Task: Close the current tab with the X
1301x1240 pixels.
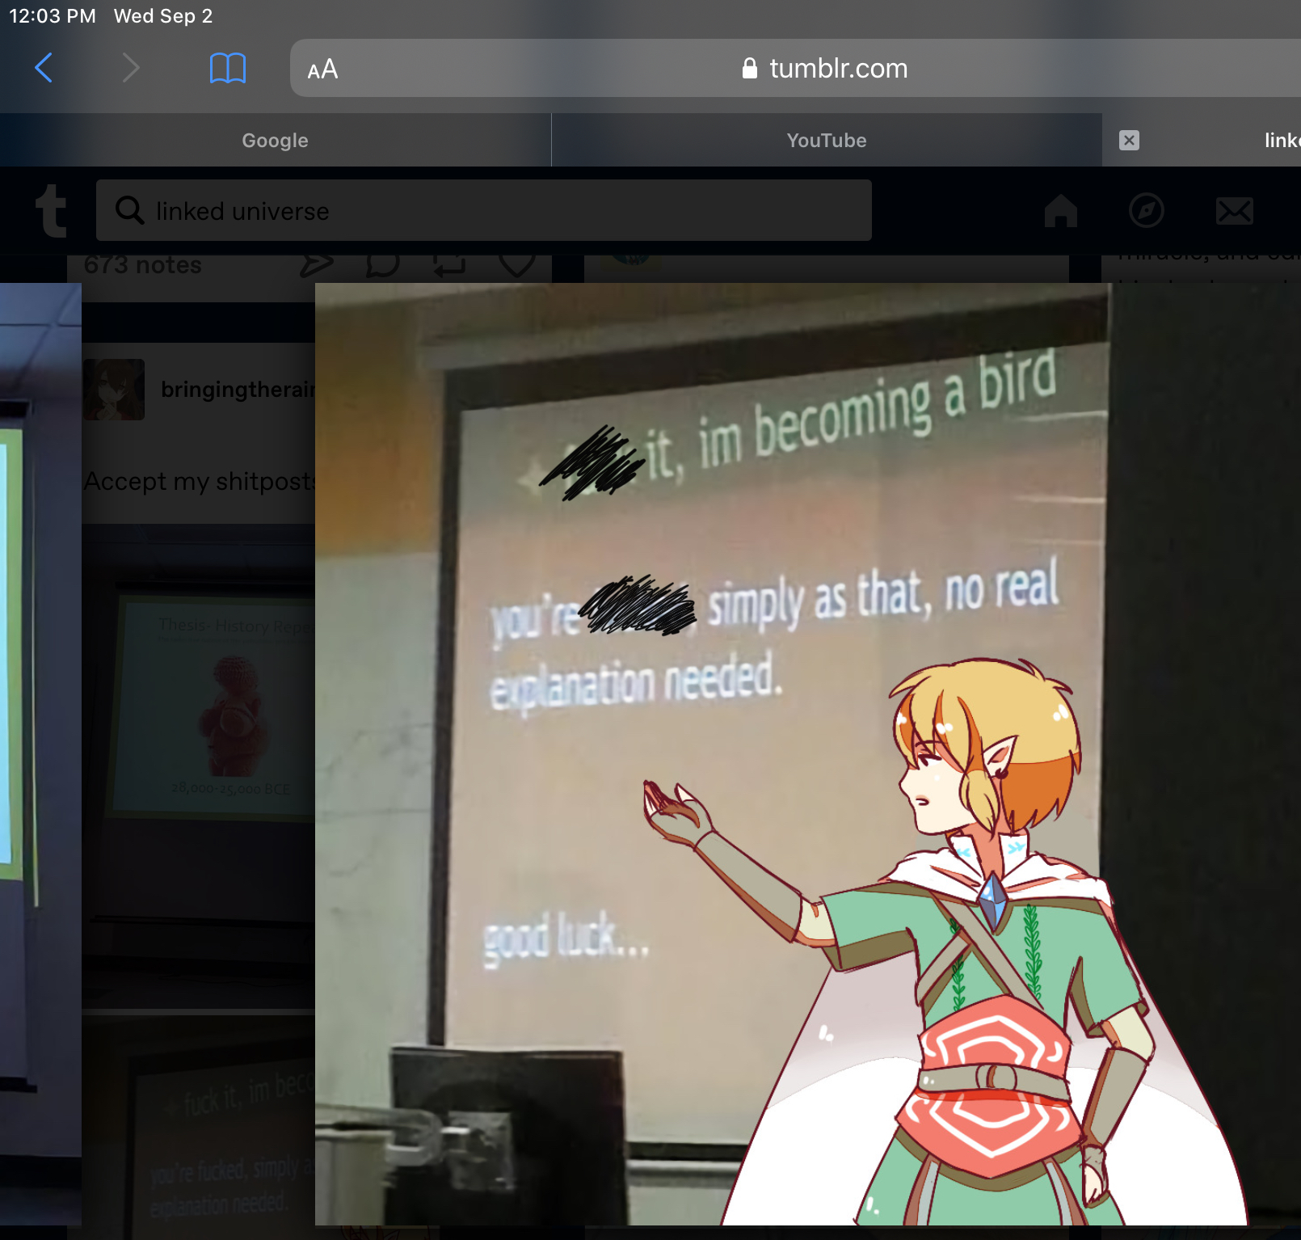Action: click(x=1129, y=141)
